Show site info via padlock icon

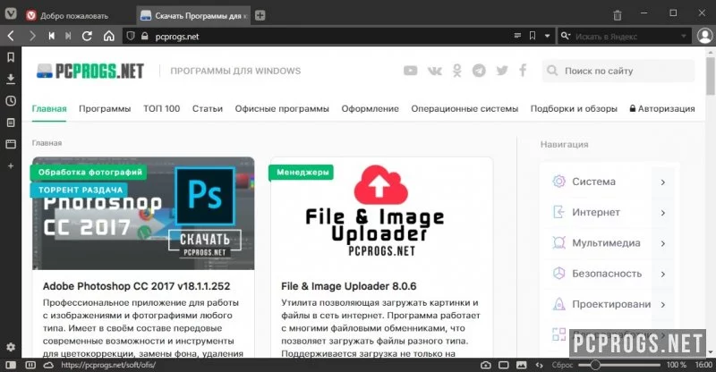145,36
